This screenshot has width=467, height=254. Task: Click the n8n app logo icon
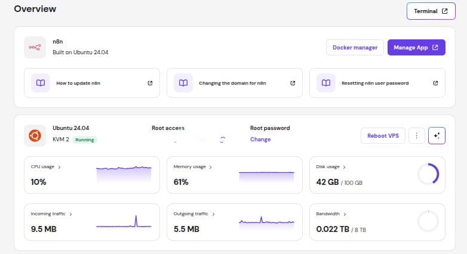coord(35,47)
